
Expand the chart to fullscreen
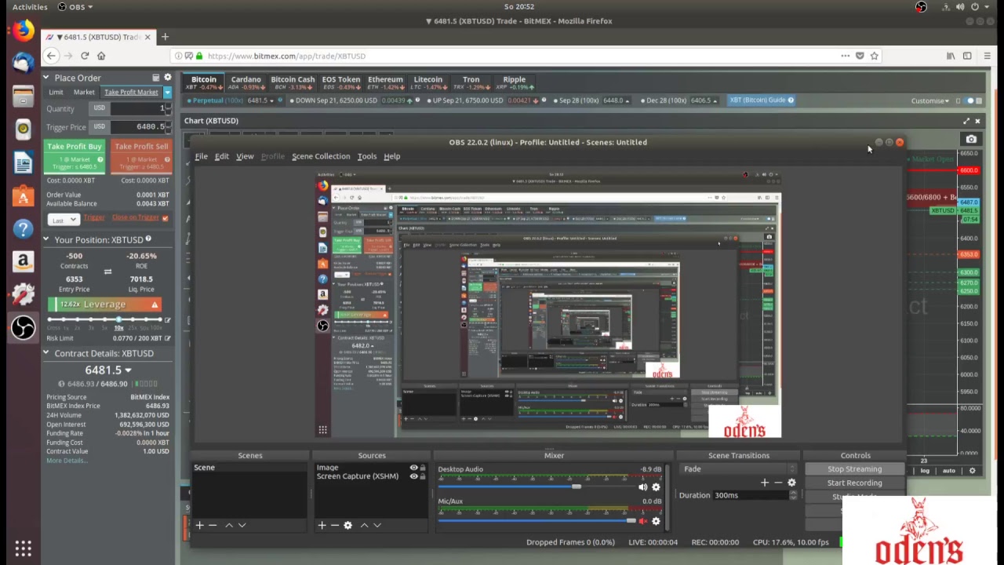click(966, 121)
